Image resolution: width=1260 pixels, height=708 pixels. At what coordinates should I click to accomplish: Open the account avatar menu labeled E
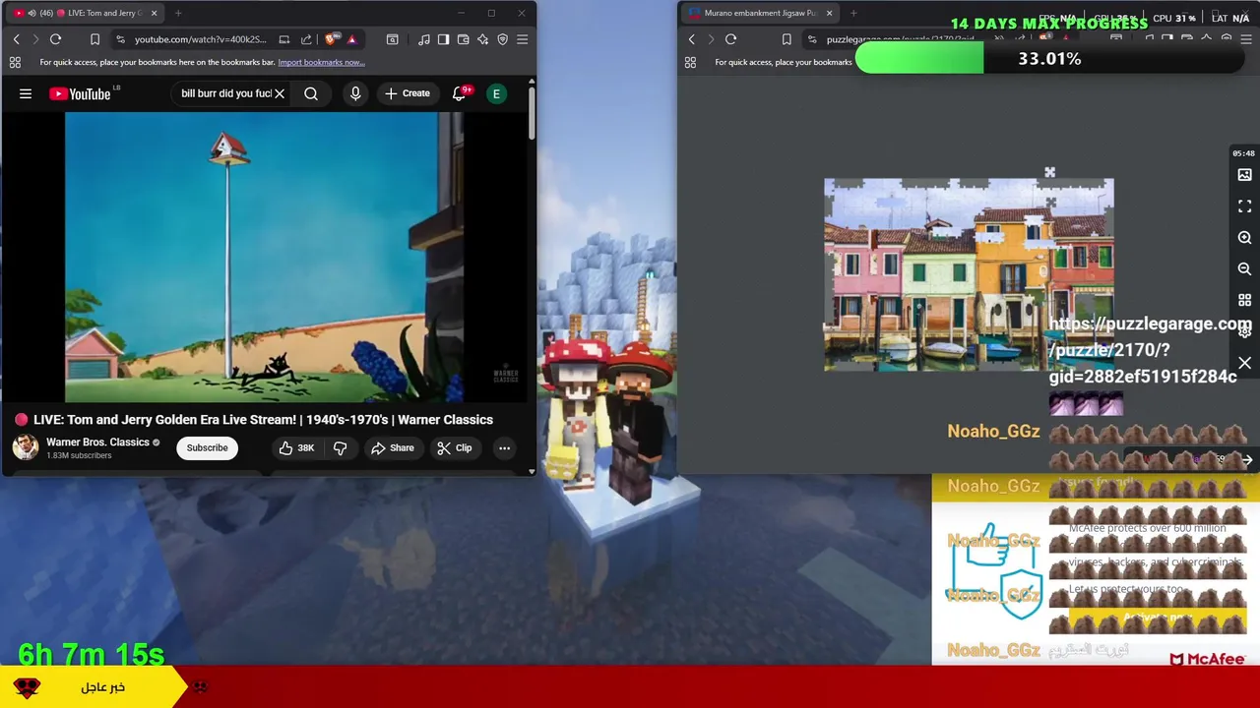(497, 93)
